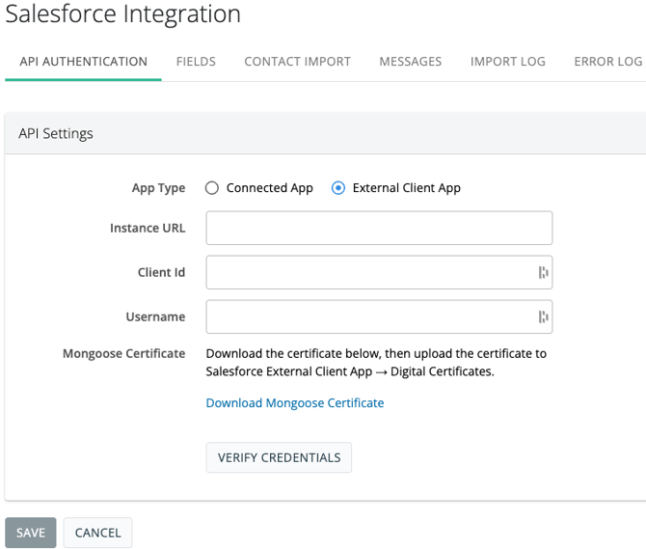Image resolution: width=646 pixels, height=549 pixels.
Task: Select the External Client App radio option
Action: (x=337, y=188)
